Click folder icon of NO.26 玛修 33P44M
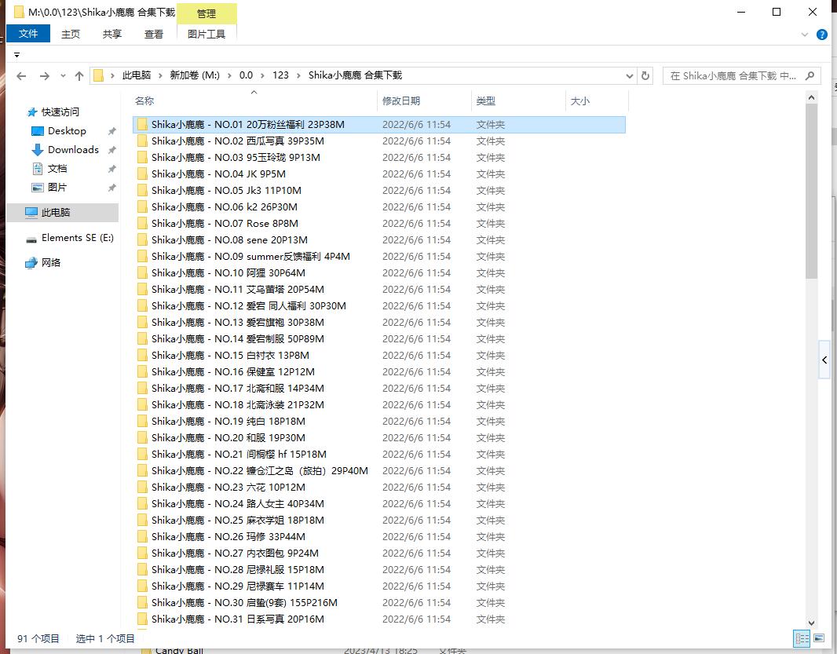The width and height of the screenshot is (837, 654). point(142,536)
